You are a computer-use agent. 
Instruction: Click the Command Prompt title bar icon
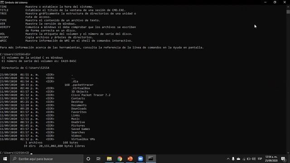(2, 2)
